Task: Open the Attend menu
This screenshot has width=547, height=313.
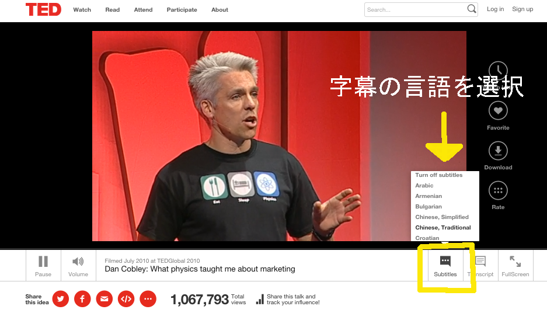Action: click(143, 10)
